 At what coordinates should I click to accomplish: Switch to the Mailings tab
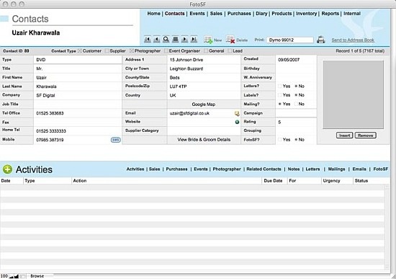[x=336, y=169]
